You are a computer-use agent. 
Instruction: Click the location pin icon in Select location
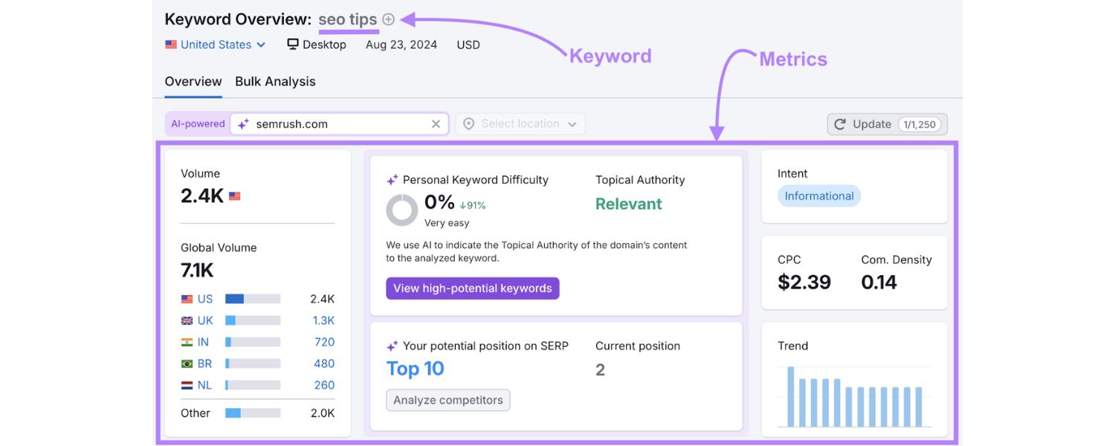tap(468, 123)
